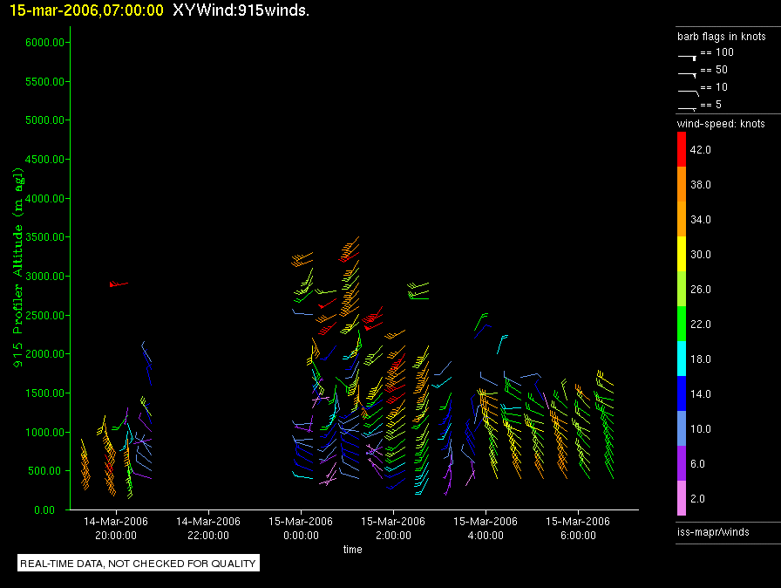Image resolution: width=781 pixels, height=588 pixels.
Task: Click the green 22.0 knots color band
Action: pos(682,325)
